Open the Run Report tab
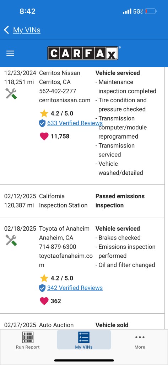Screen dimensions: 168x365 (x=28, y=340)
